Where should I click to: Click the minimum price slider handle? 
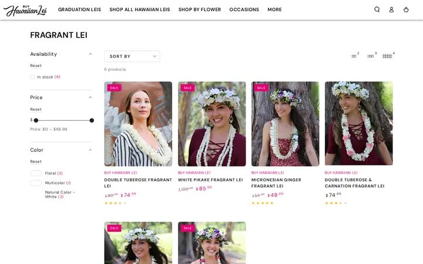[x=36, y=120]
